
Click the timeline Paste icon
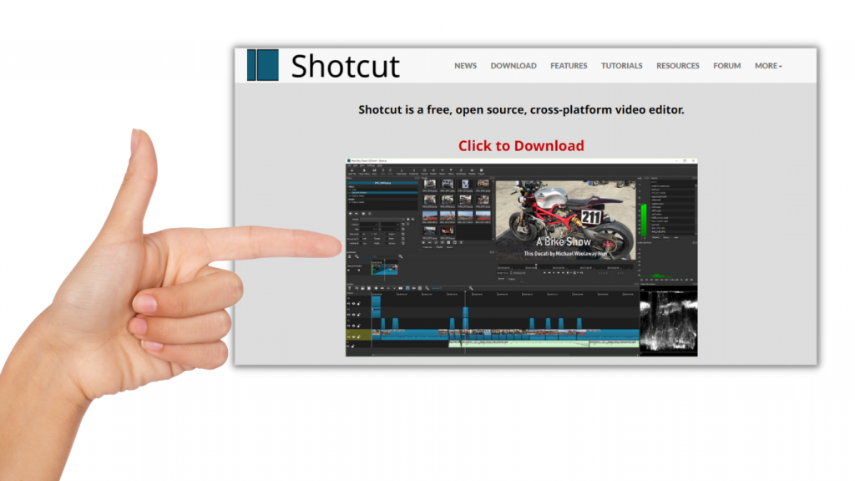368,288
